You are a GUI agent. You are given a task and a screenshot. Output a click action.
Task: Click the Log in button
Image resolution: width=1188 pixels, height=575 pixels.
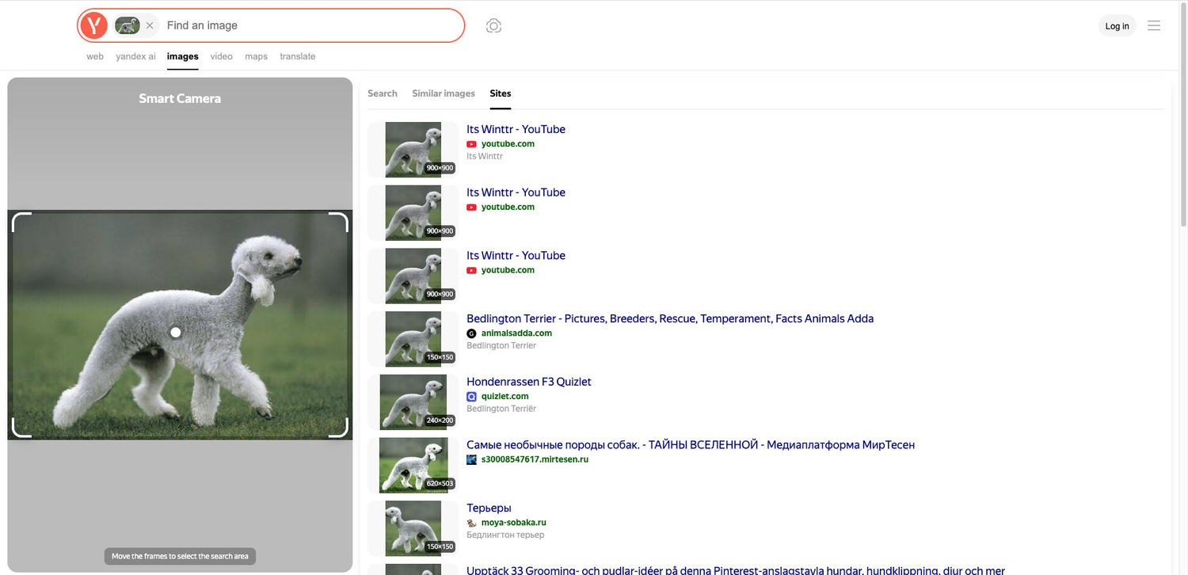1117,26
